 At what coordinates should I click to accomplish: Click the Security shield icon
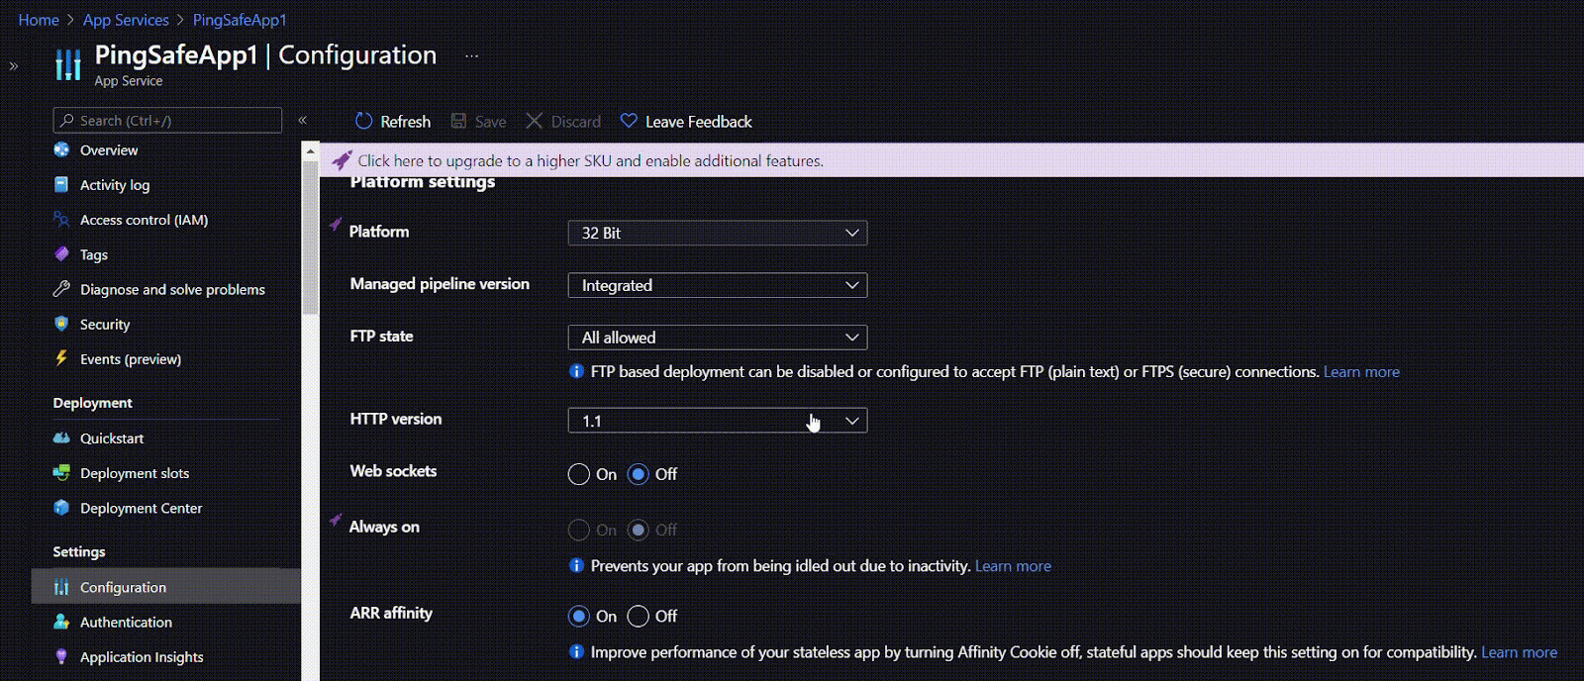61,324
